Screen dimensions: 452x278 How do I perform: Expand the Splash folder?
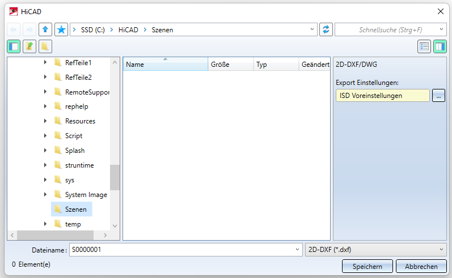click(x=45, y=150)
